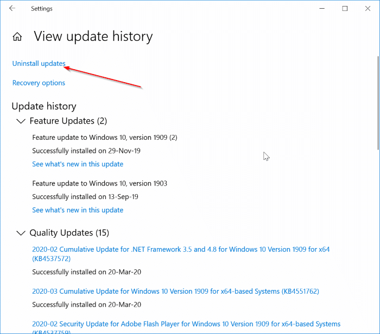Select 'Feature update to Windows 10, version 1903' text
Image resolution: width=380 pixels, height=334 pixels.
tap(99, 183)
